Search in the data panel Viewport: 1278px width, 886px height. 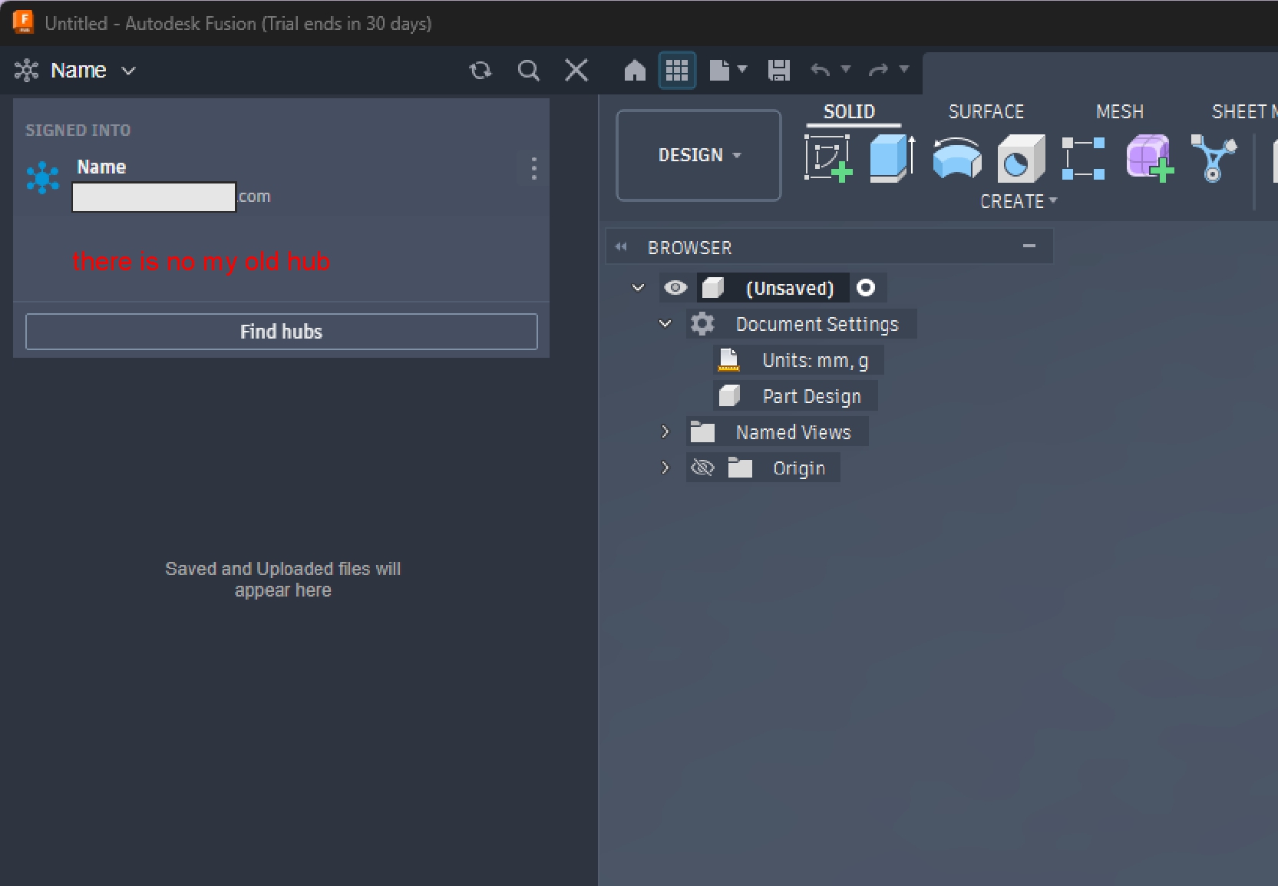pyautogui.click(x=528, y=71)
